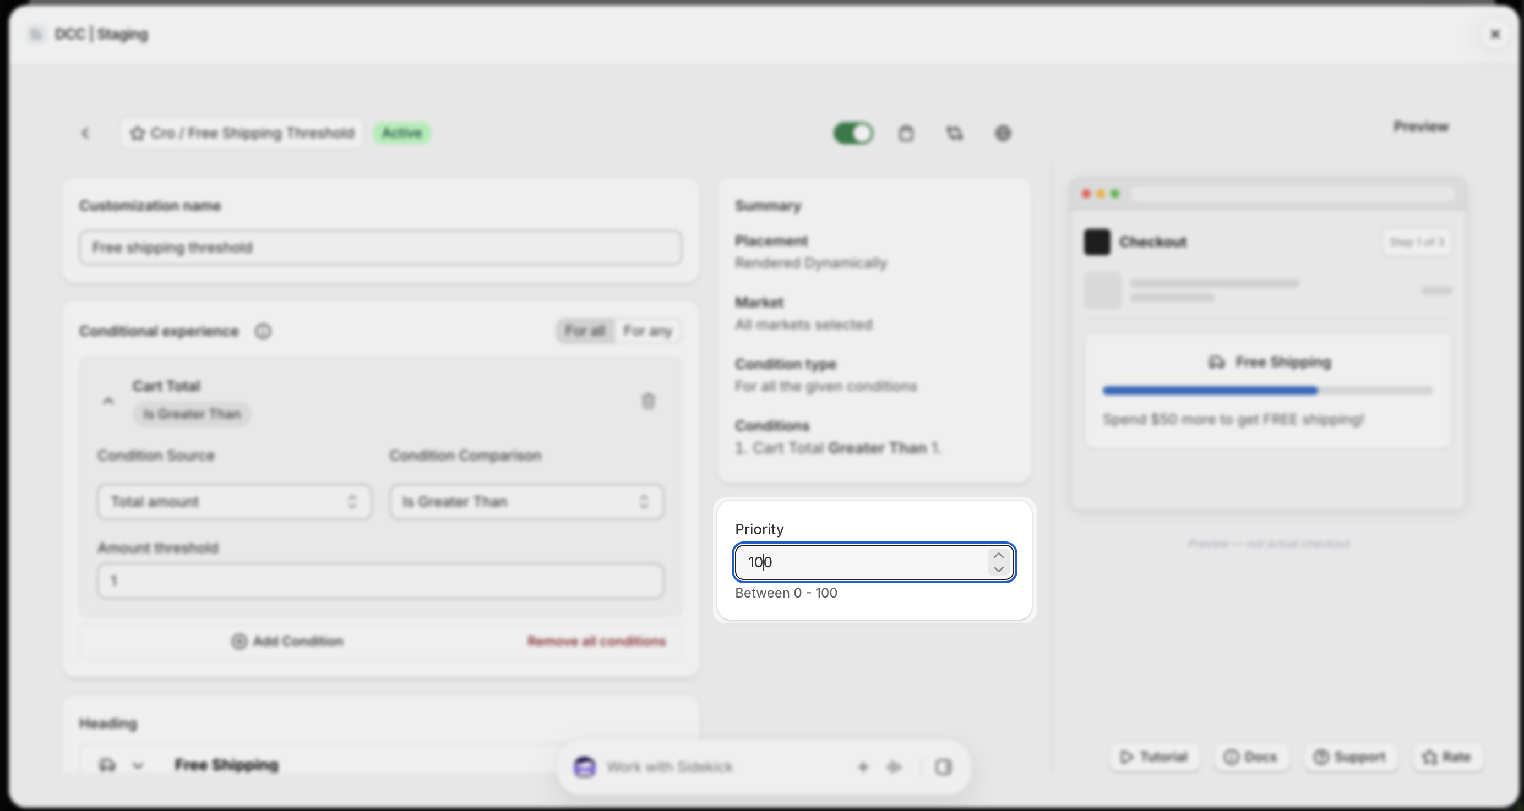The height and width of the screenshot is (811, 1524).
Task: Open the Tutorial button
Action: (x=1154, y=757)
